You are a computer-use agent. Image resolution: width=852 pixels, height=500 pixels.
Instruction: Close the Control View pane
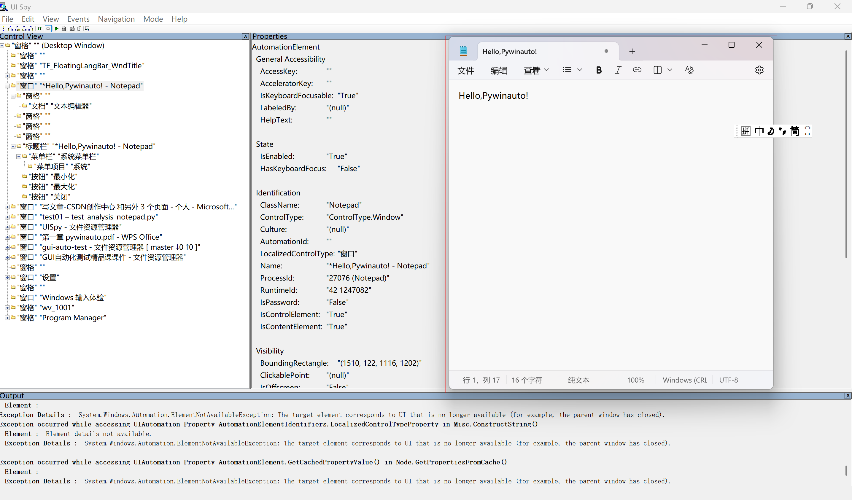coord(245,36)
